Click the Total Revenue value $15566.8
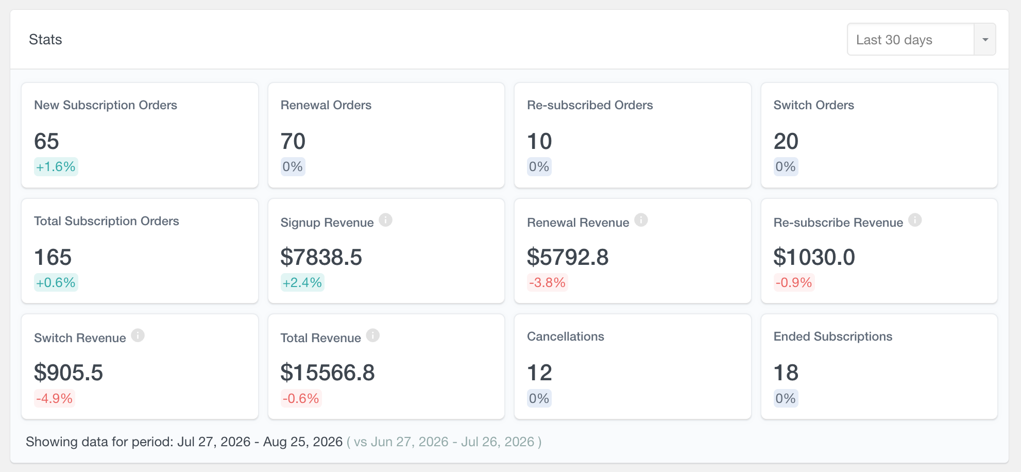Screen dimensions: 1021x472 [328, 373]
